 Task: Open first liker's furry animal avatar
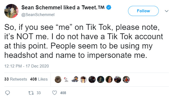click(58, 79)
